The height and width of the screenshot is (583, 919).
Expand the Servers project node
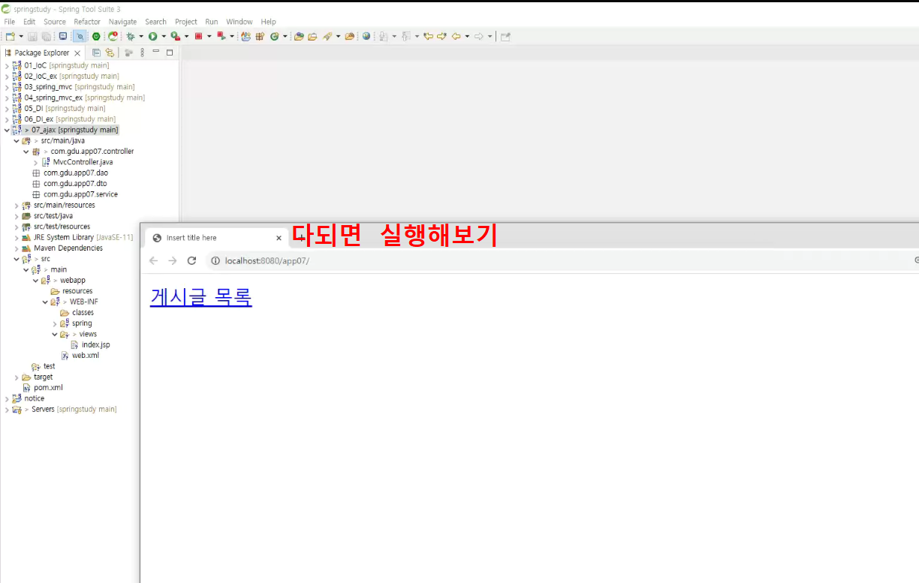pos(7,409)
